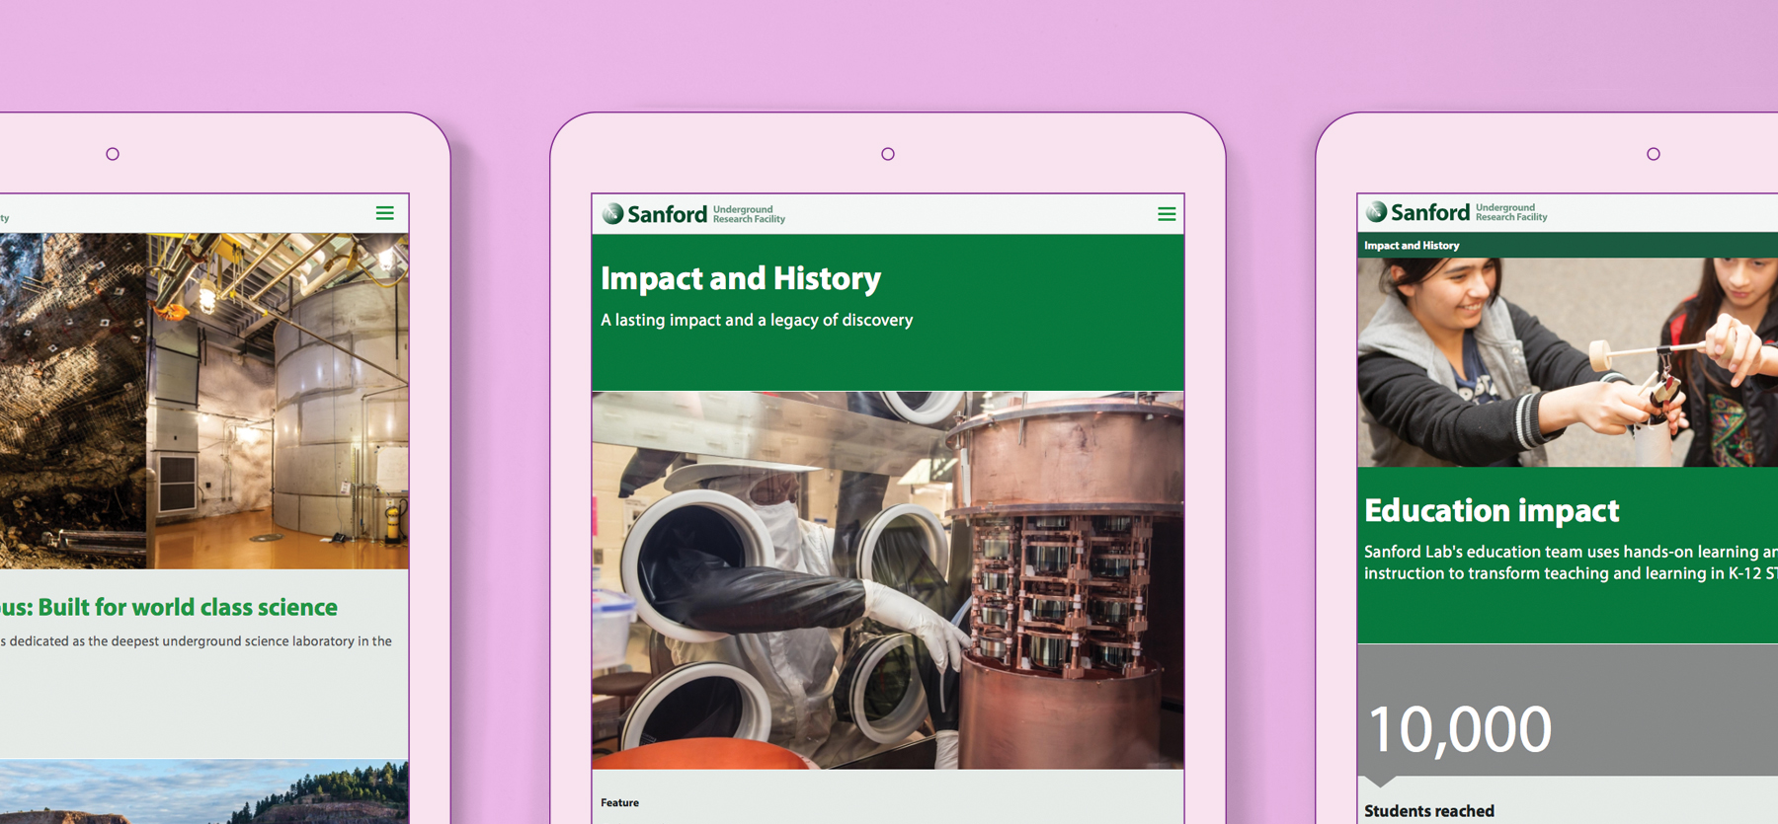Click the Feature section label
1778x824 pixels.
click(x=619, y=803)
